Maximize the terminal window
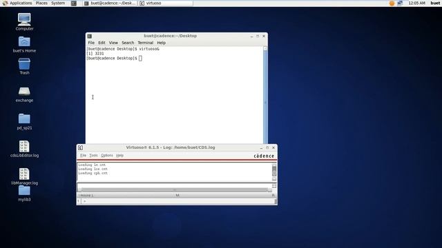The width and height of the screenshot is (442, 248). pos(258,37)
